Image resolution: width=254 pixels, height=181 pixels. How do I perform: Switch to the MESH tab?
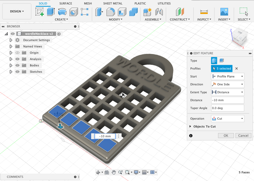(88, 3)
